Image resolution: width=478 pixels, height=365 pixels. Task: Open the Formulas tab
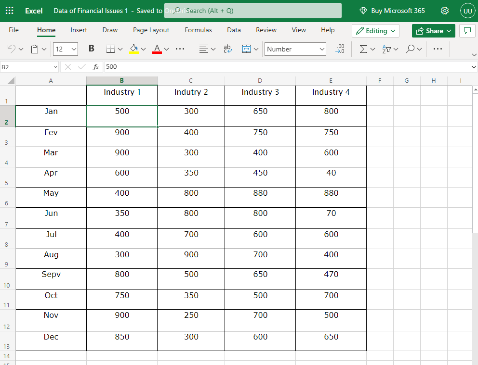click(198, 30)
